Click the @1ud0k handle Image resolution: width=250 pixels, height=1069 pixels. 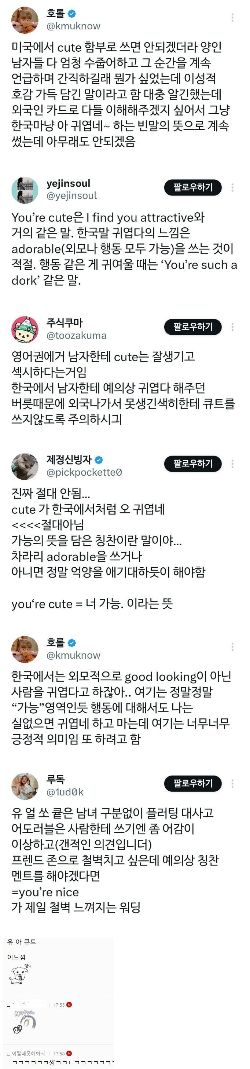[x=65, y=792]
